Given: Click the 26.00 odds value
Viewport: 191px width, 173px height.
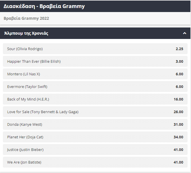Looking at the screenshot, I should click(178, 112).
